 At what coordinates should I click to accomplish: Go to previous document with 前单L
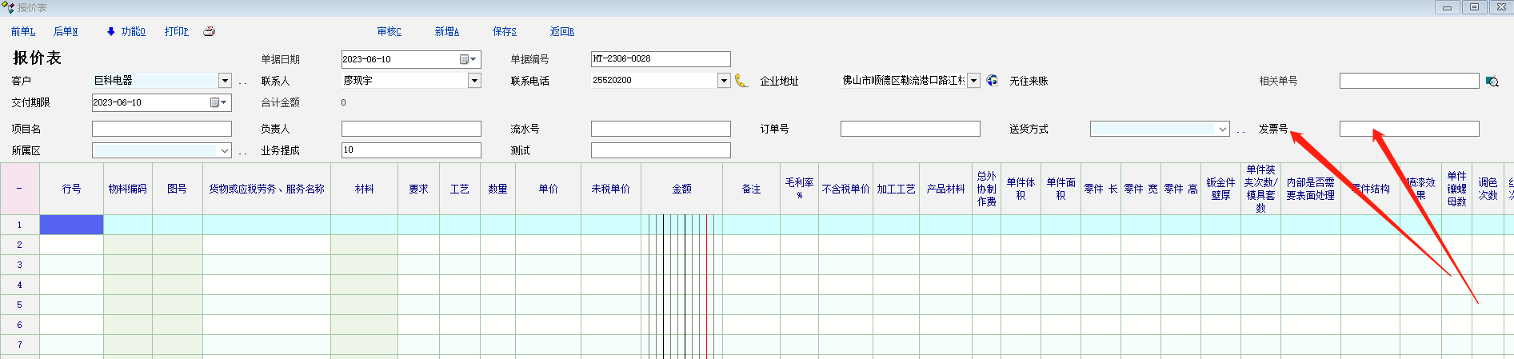[23, 32]
